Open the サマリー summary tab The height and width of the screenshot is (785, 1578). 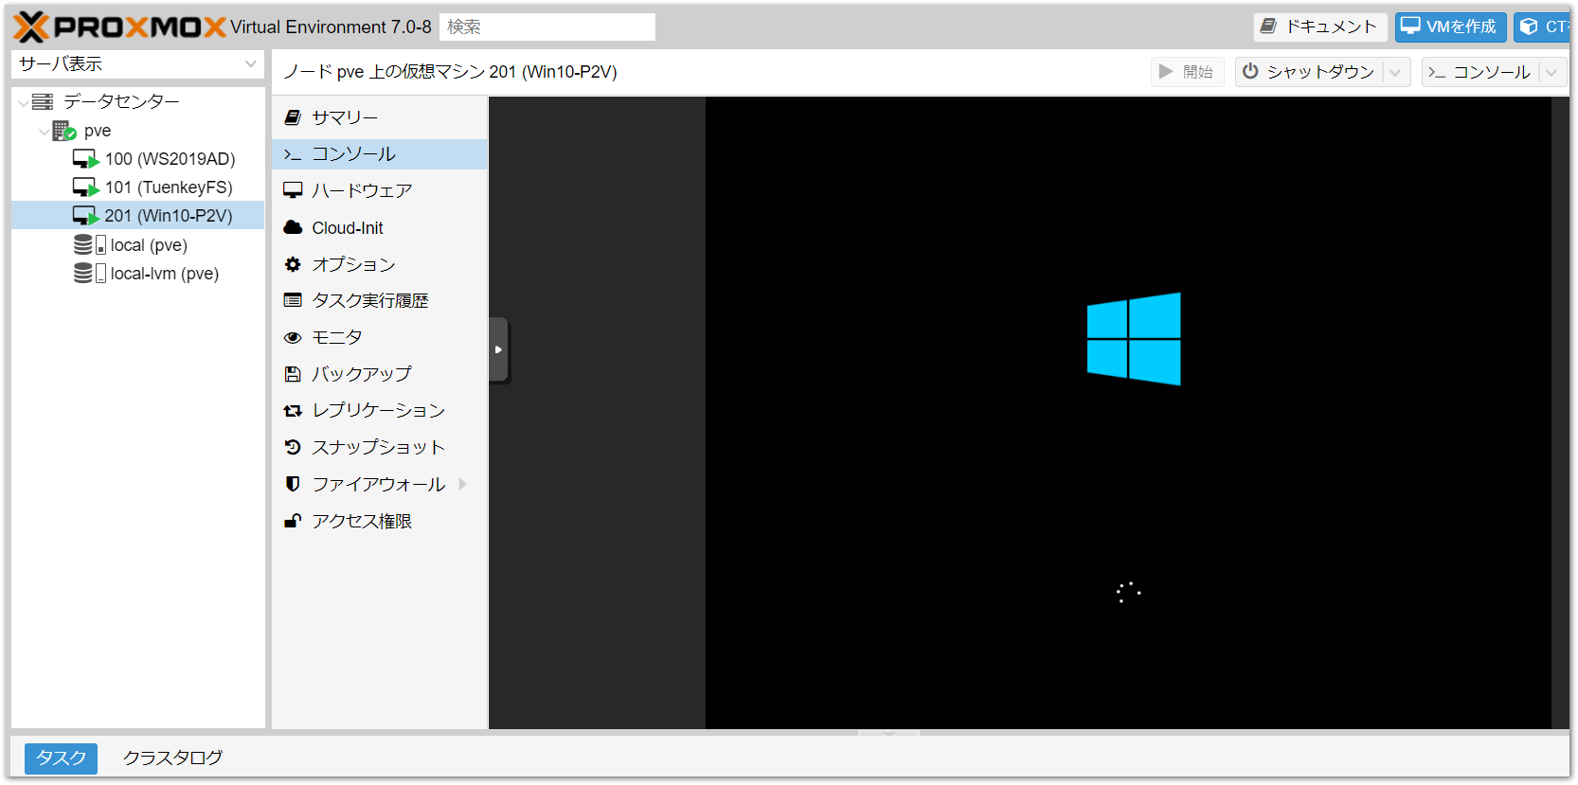click(x=380, y=117)
